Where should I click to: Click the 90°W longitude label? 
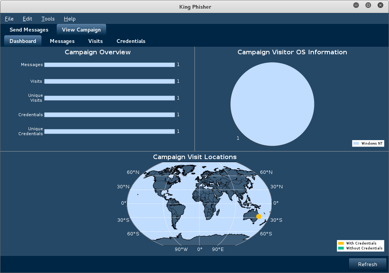[x=181, y=249]
